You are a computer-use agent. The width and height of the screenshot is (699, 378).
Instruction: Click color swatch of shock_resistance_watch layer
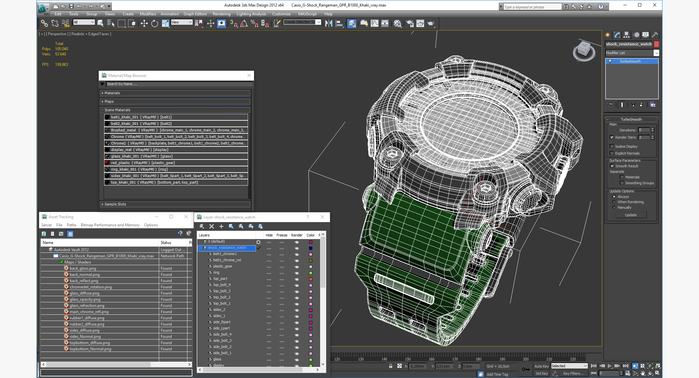(311, 248)
